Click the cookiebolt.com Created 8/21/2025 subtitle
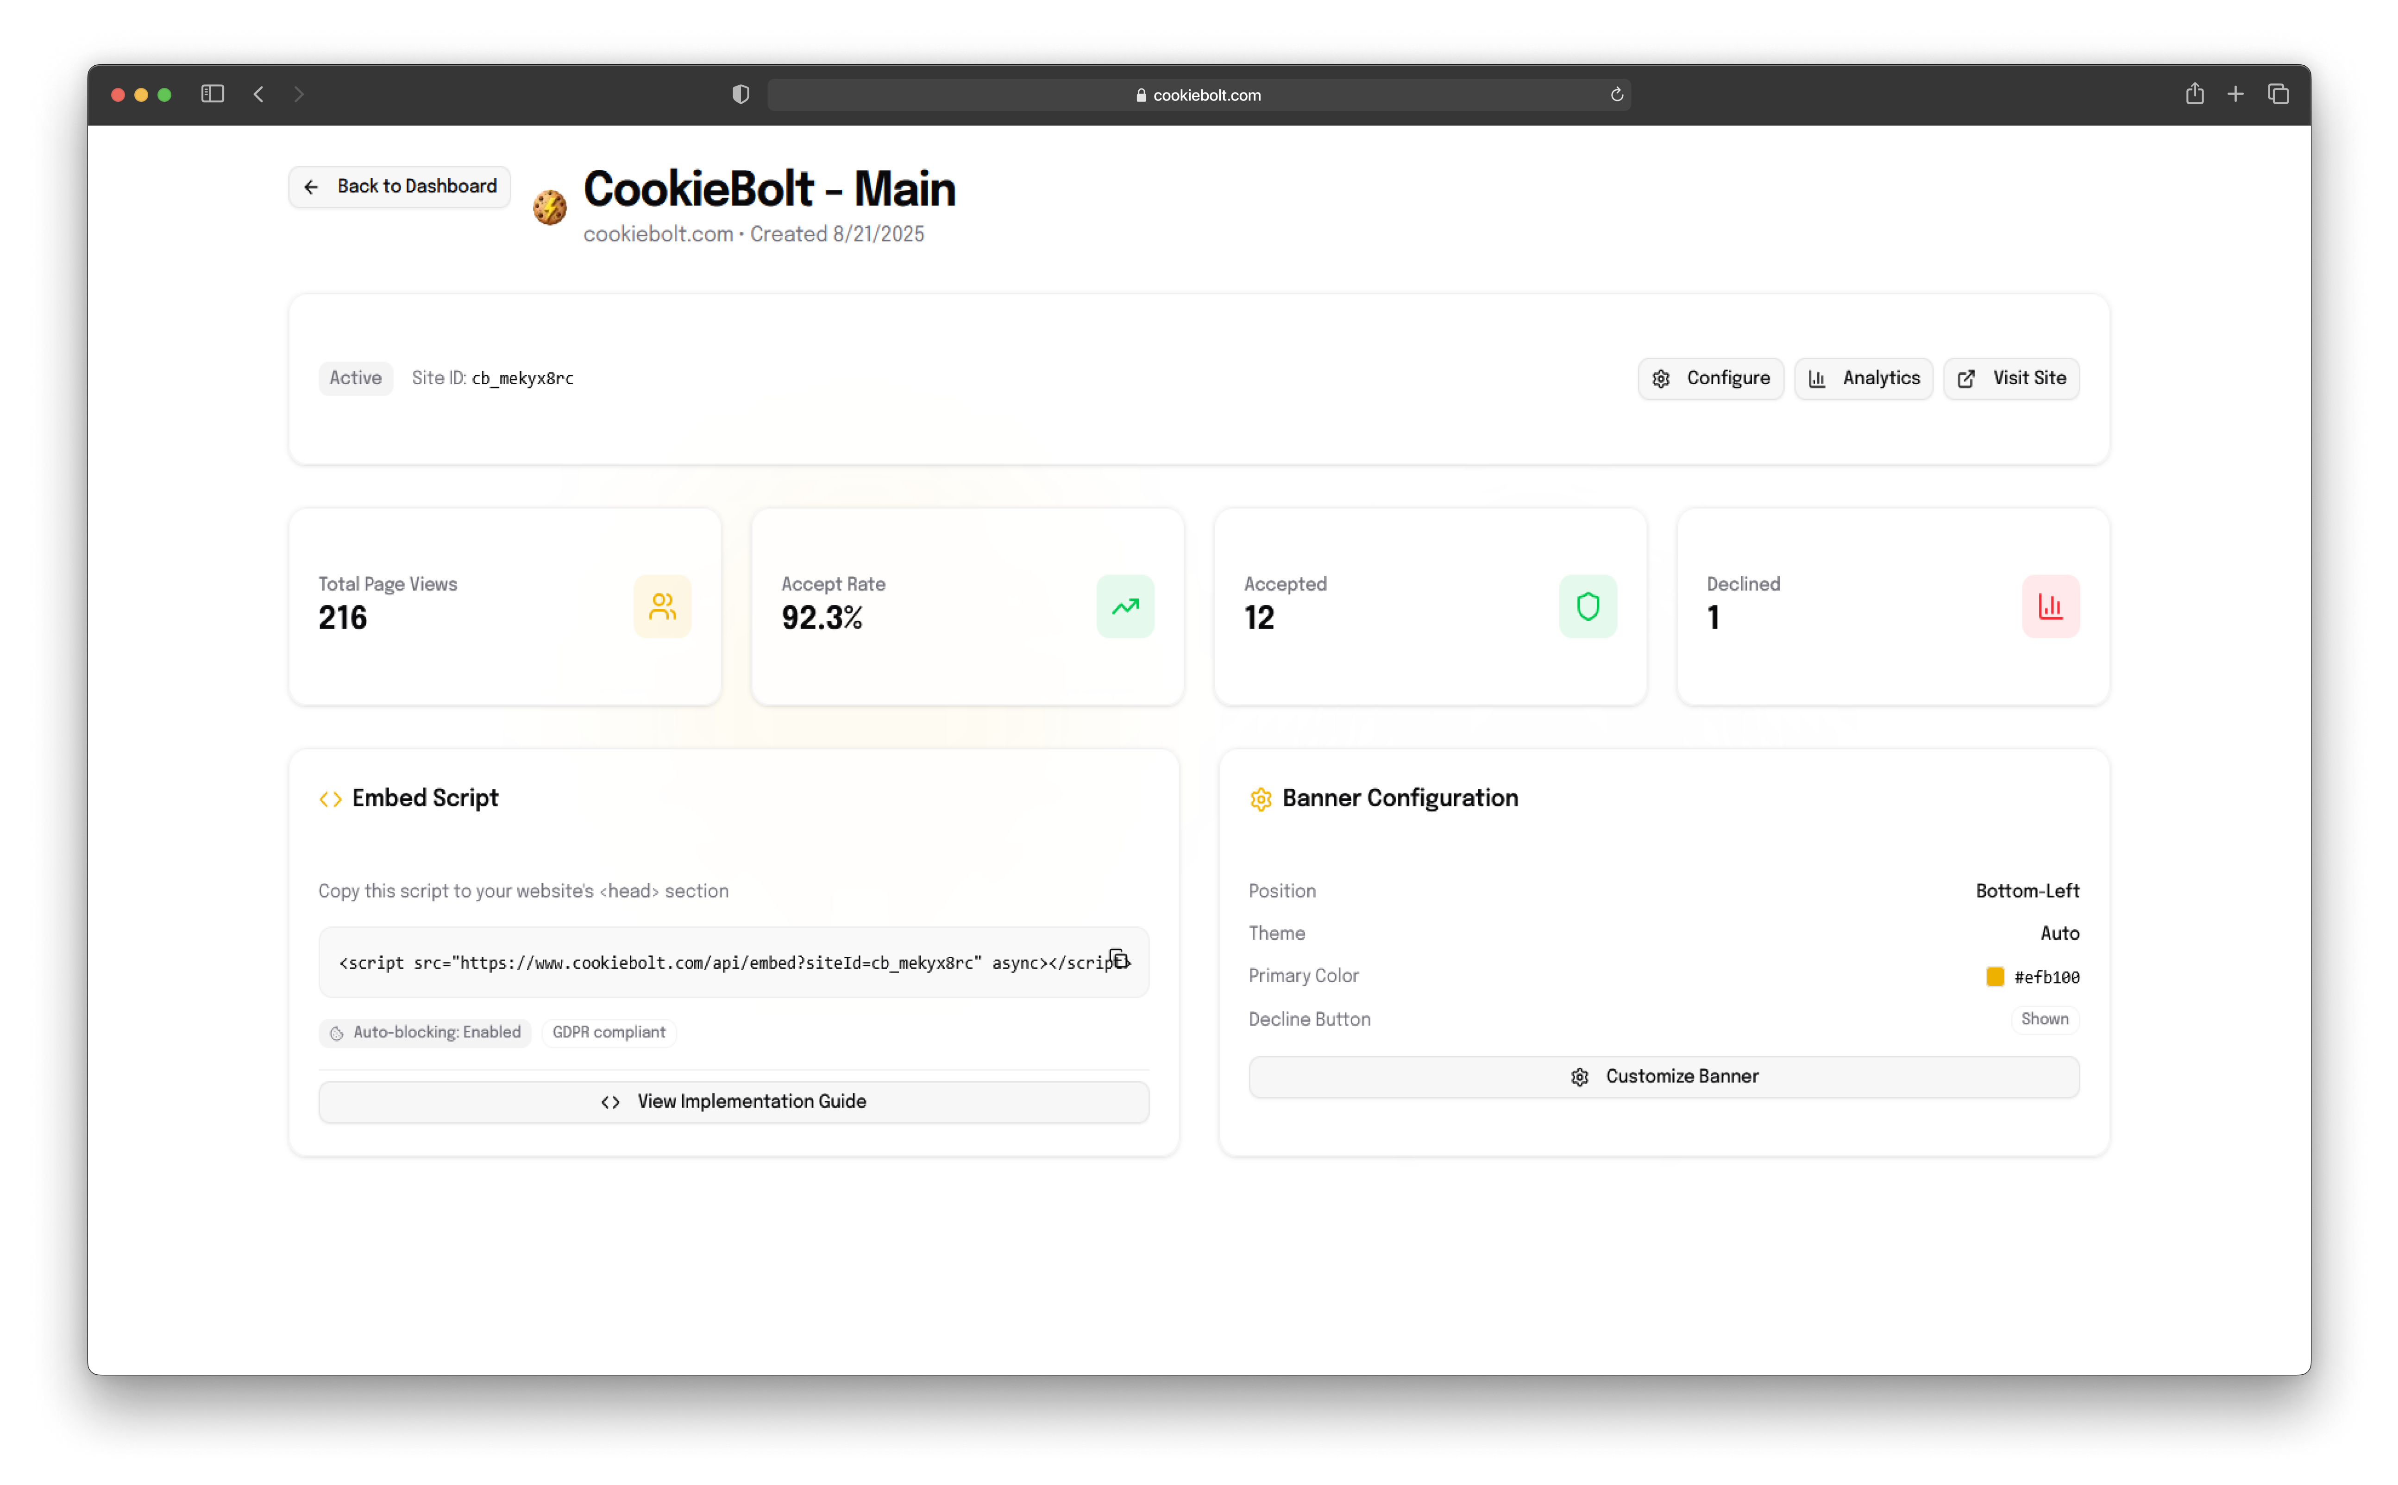This screenshot has width=2398, height=1485. click(x=753, y=234)
